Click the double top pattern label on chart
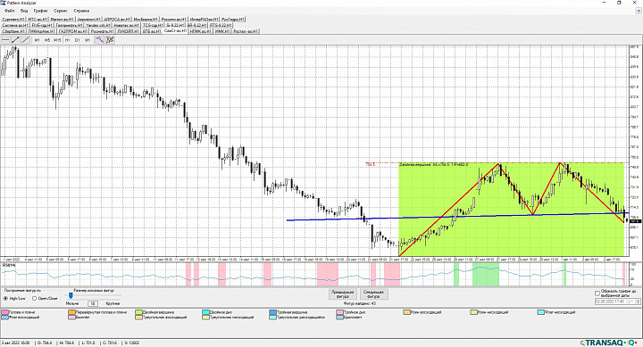The height and width of the screenshot is (347, 643). click(x=434, y=165)
